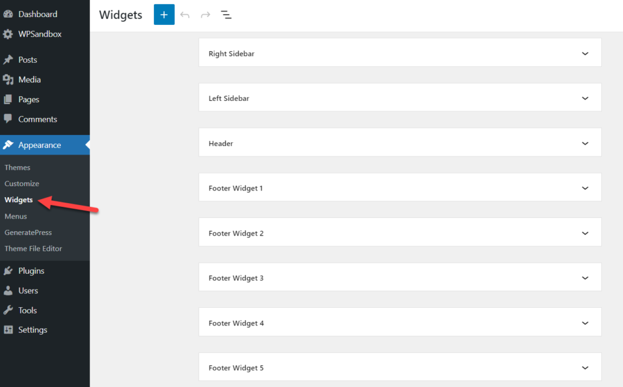The height and width of the screenshot is (387, 623).
Task: Open the Plugins menu label
Action: click(31, 271)
